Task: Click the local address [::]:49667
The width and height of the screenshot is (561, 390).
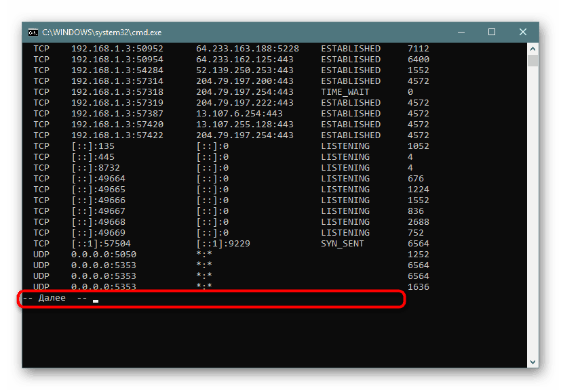Action: click(98, 211)
